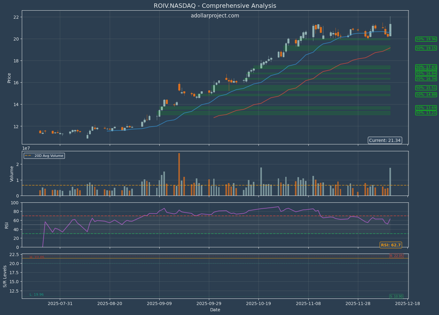The height and width of the screenshot is (315, 439).
Task: Click the '17.5' tick on S/R axis
Action: (x=15, y=273)
